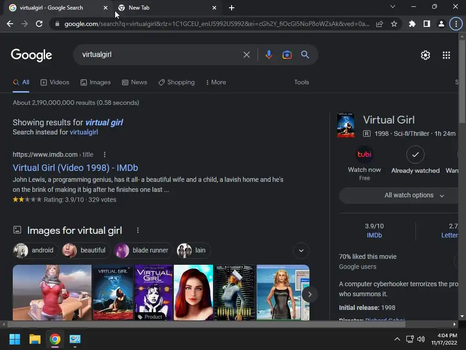Open the tab search chevron

tap(393, 6)
